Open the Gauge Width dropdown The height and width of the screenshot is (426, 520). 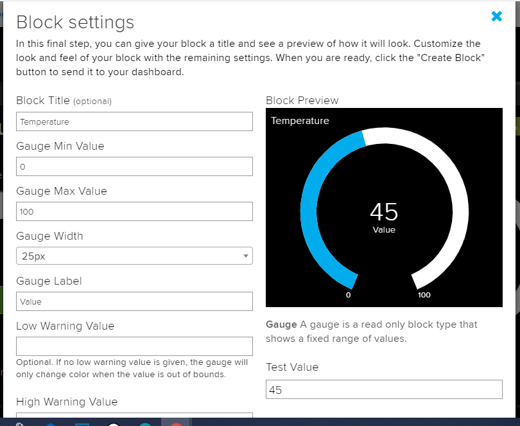(134, 256)
